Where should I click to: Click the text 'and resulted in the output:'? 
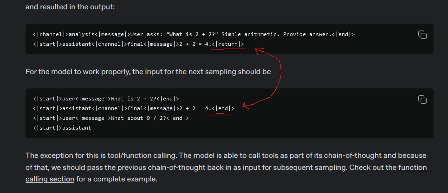click(x=70, y=7)
